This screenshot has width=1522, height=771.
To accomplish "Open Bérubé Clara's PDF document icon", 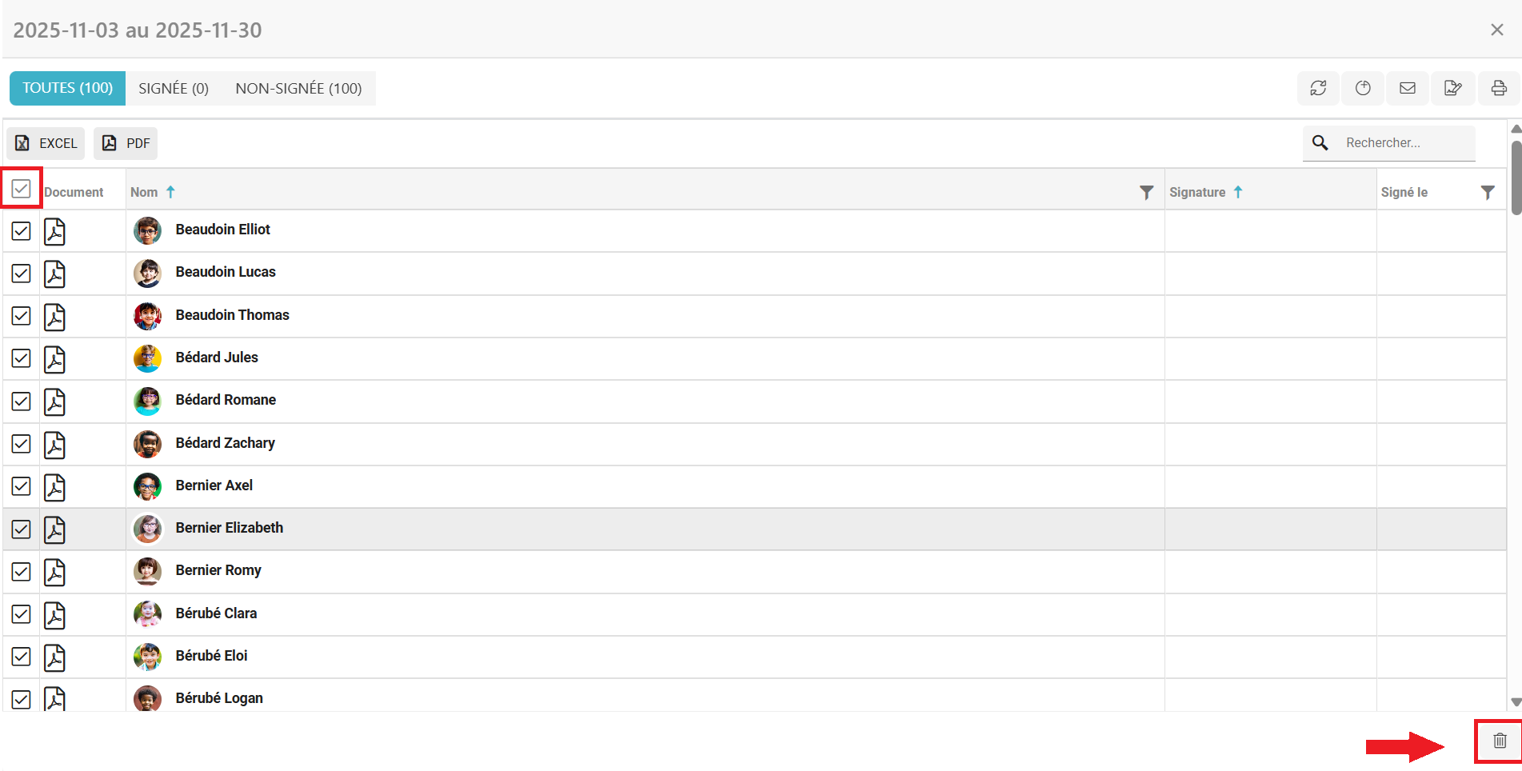I will (54, 615).
